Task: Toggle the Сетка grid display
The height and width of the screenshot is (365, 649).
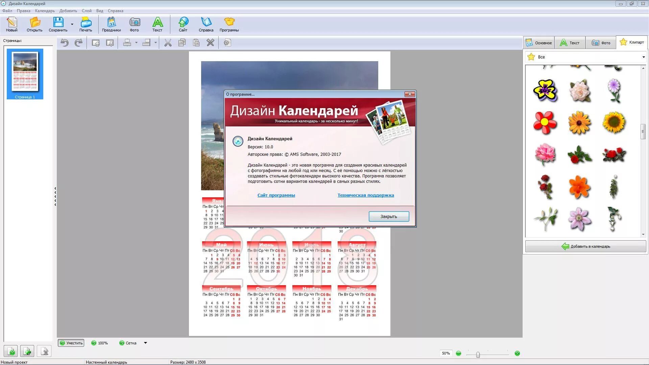Action: 128,343
